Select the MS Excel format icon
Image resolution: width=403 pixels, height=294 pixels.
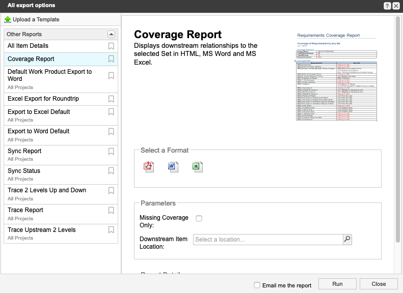[198, 167]
